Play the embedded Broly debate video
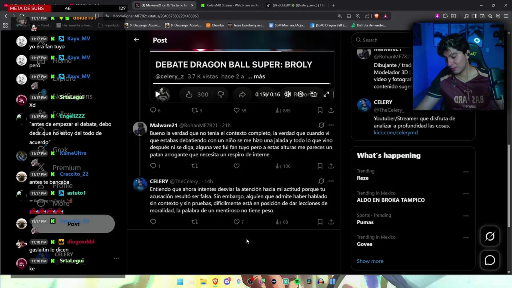Image resolution: width=512 pixels, height=288 pixels. (158, 94)
